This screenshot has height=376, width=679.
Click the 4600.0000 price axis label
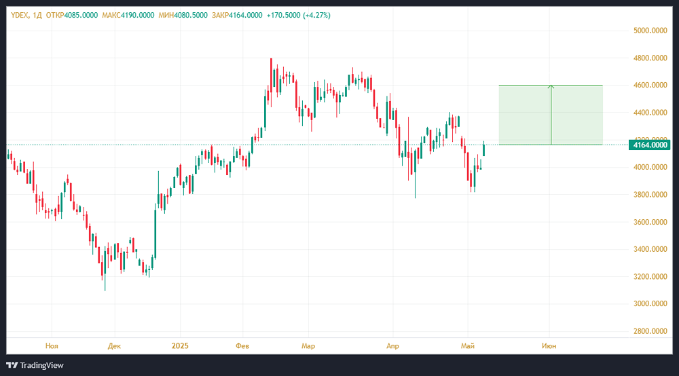click(x=650, y=86)
